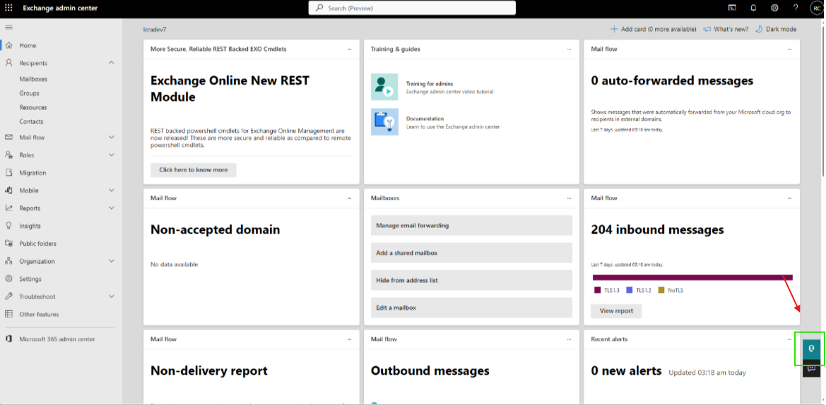Image resolution: width=826 pixels, height=405 pixels.
Task: Open What's new? link
Action: pos(726,29)
